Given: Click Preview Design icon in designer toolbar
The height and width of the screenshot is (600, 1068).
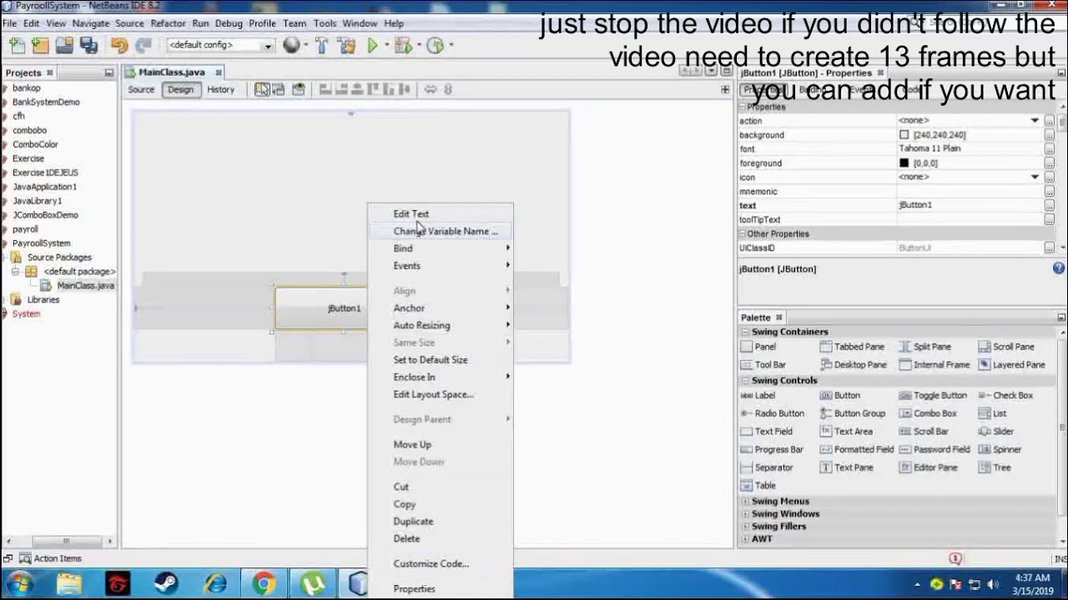Looking at the screenshot, I should click(298, 89).
